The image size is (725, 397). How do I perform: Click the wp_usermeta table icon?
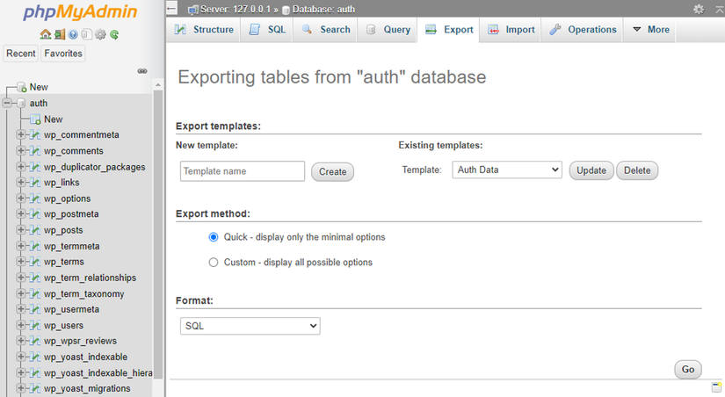[35, 309]
